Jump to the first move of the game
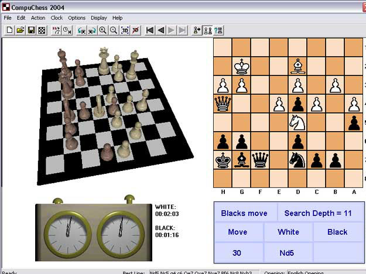Image resolution: width=366 pixels, height=274 pixels. click(x=150, y=30)
